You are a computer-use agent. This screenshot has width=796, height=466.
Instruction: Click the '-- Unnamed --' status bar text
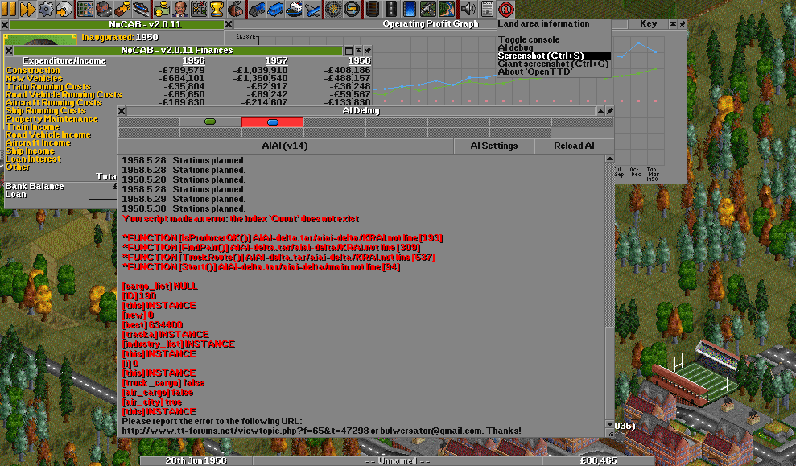pos(398,461)
